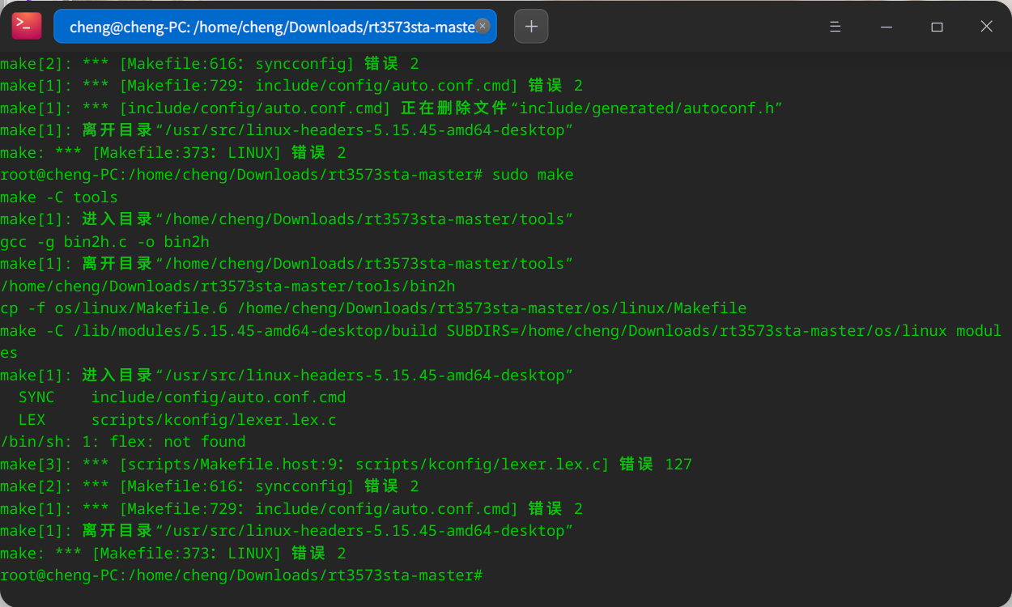Click the "gcc -g bin2h.c -o bin2h" line
Viewport: 1012px width, 607px height.
point(104,241)
